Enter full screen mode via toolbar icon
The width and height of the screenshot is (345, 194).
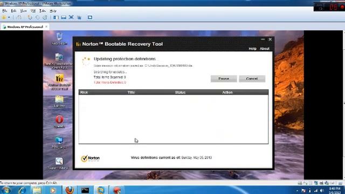point(71,17)
